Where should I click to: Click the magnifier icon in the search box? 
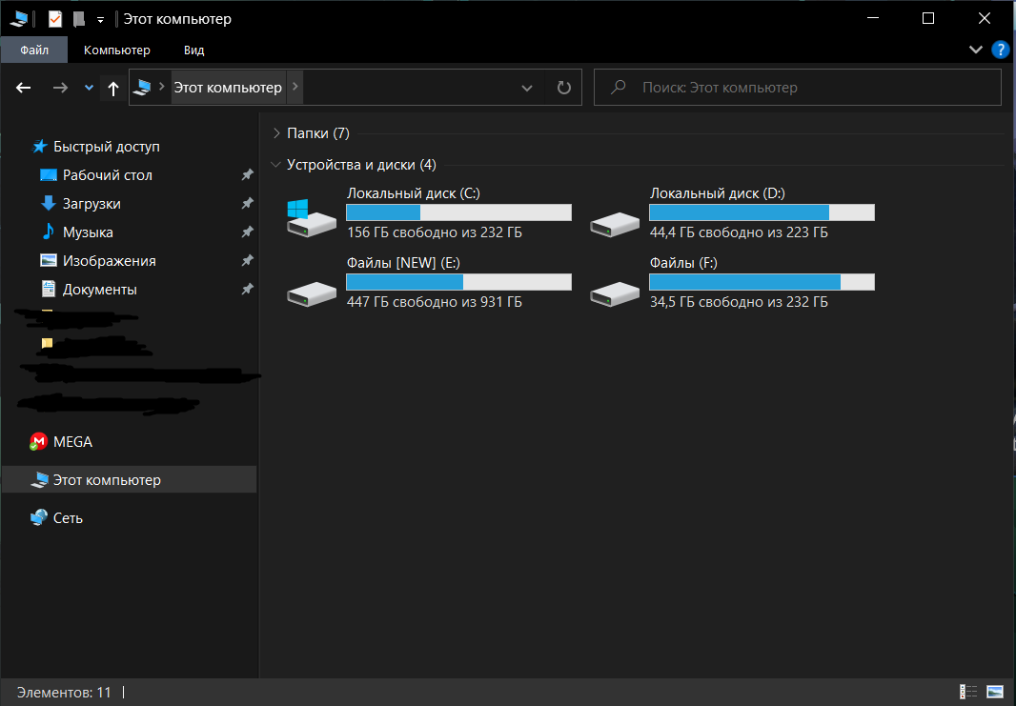tap(619, 87)
